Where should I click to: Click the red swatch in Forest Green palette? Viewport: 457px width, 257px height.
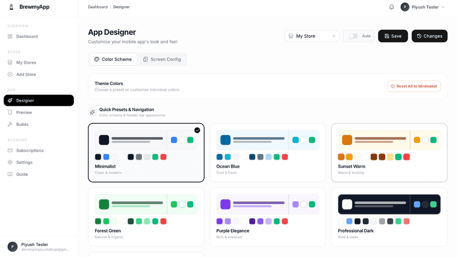point(163,222)
